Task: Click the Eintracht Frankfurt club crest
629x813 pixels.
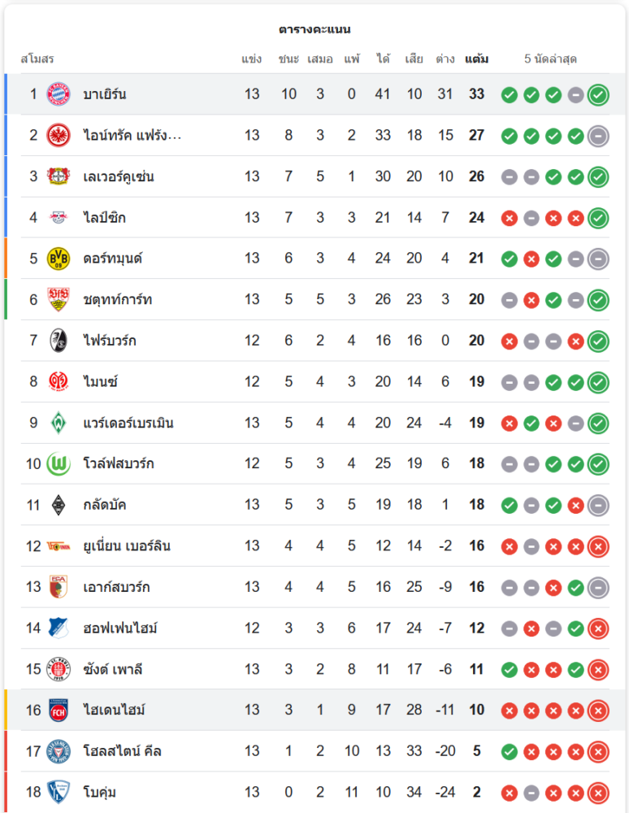Action: click(x=59, y=135)
